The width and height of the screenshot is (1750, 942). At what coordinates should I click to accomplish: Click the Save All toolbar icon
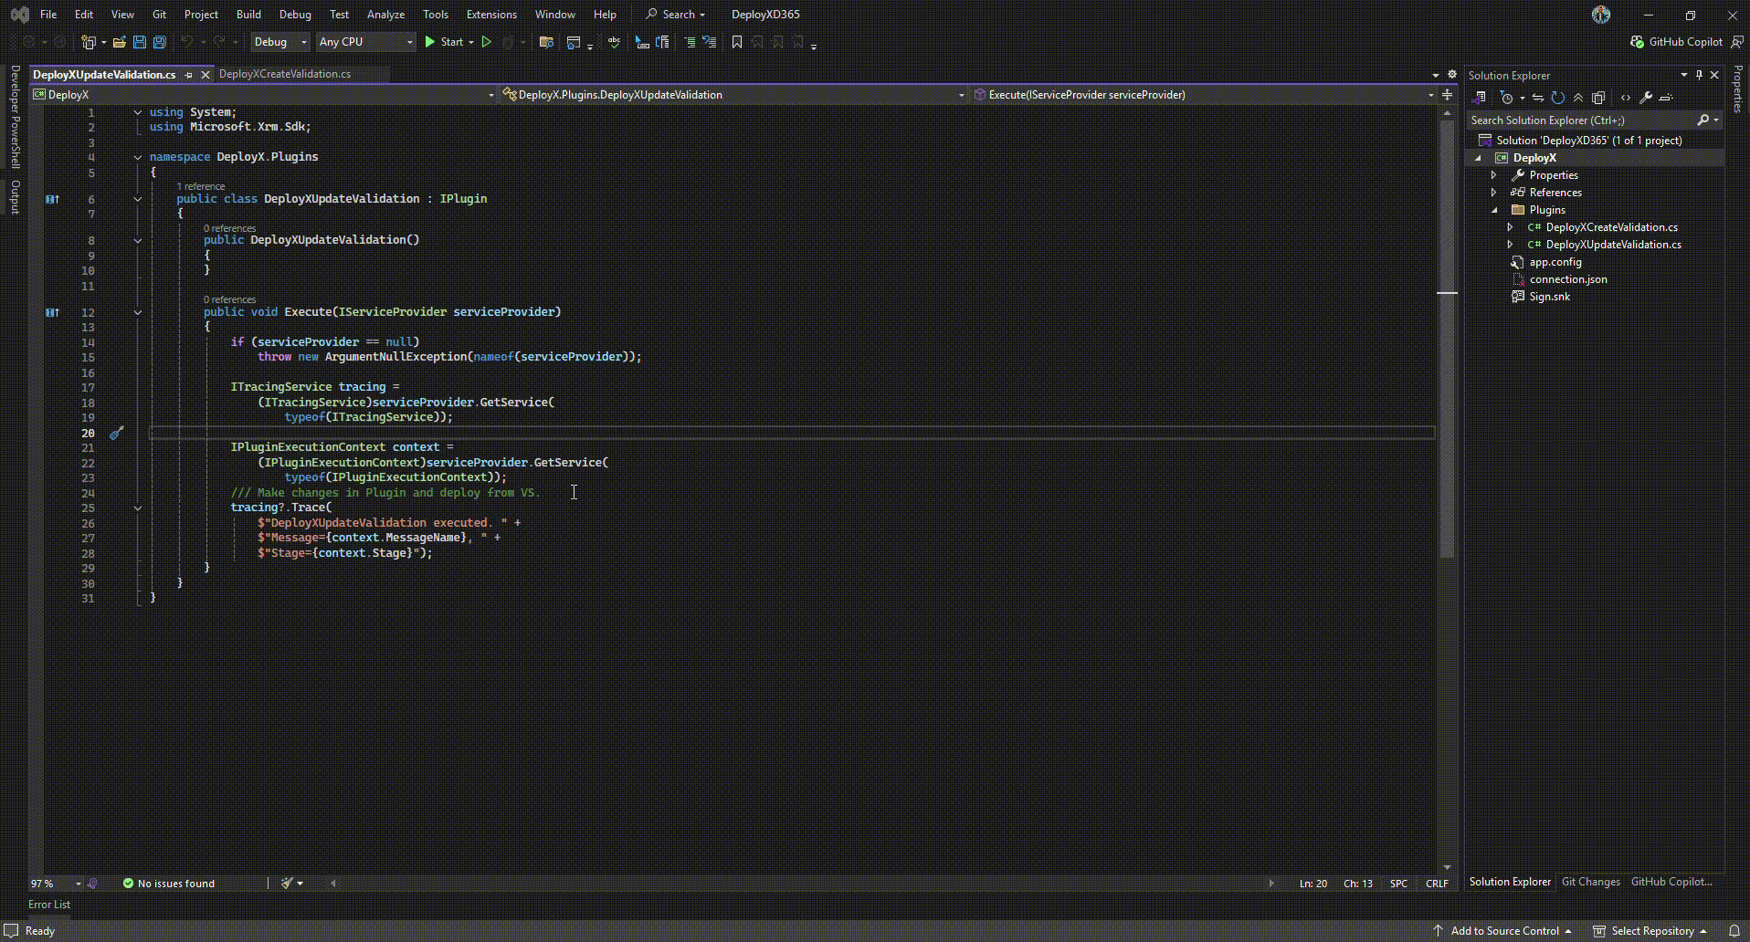tap(159, 42)
